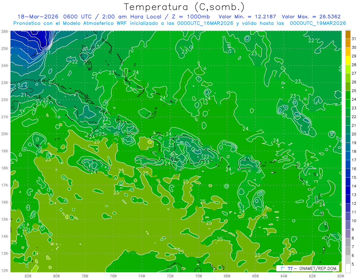Click the legend label "26"
The image size is (362, 280).
pos(354,82)
